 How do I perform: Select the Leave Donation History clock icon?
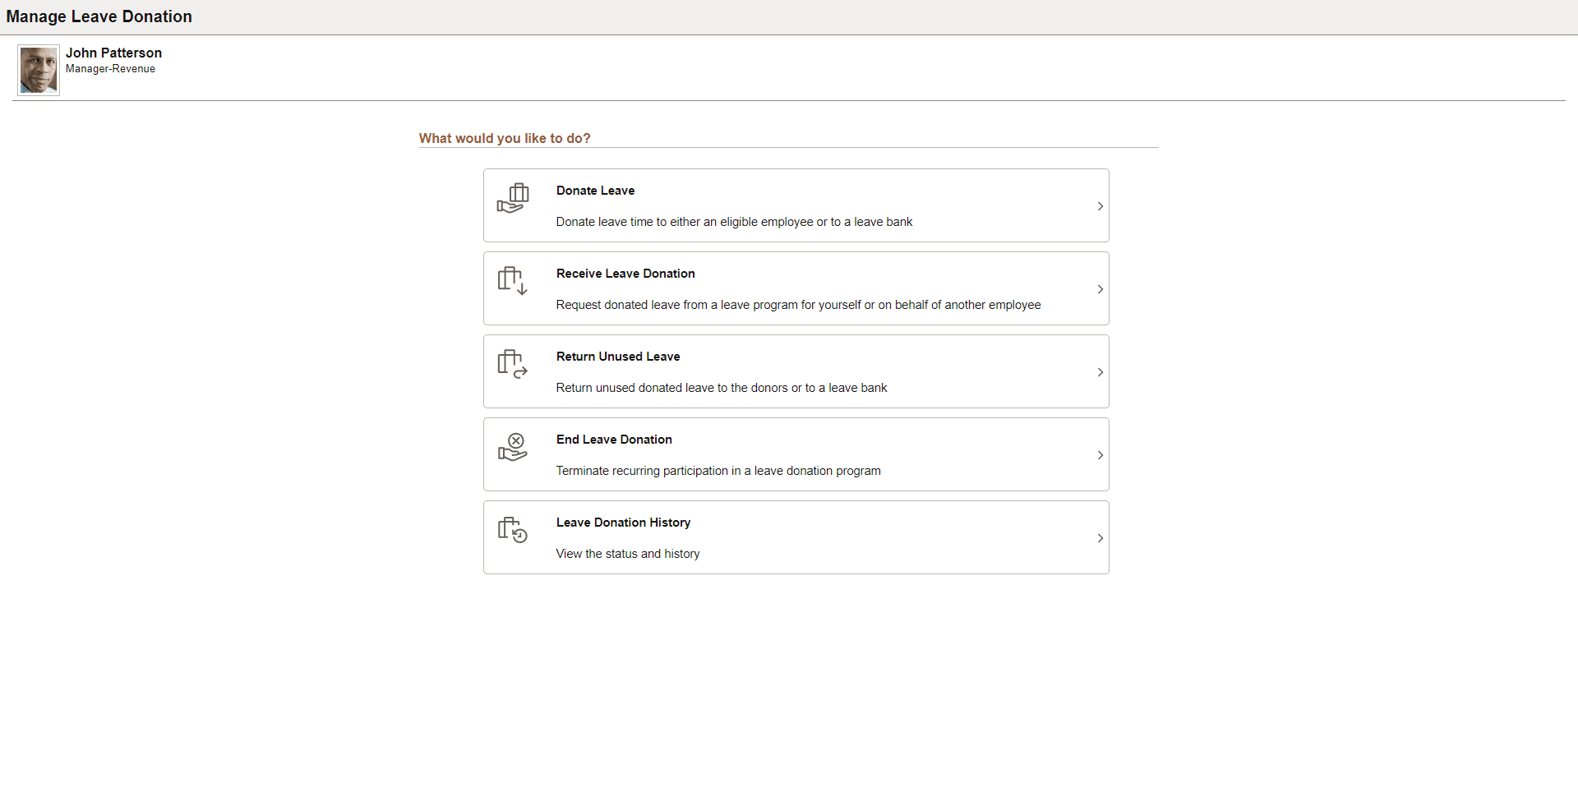click(x=511, y=529)
